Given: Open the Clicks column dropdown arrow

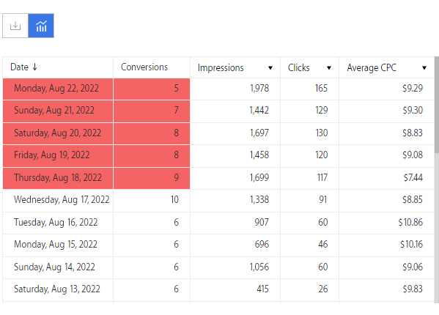Looking at the screenshot, I should [x=329, y=67].
